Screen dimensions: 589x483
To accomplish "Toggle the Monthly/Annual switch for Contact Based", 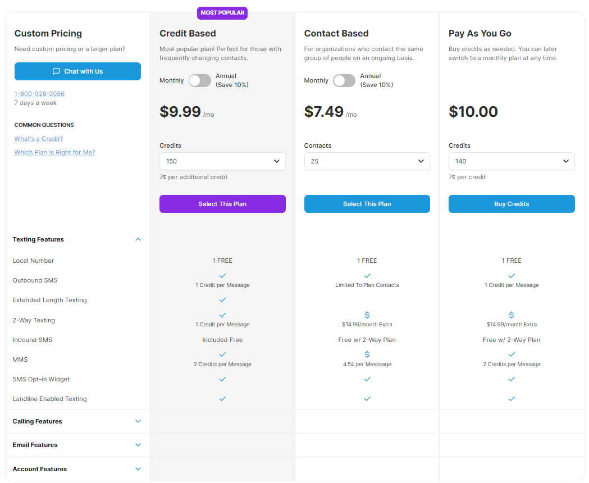I will (344, 80).
